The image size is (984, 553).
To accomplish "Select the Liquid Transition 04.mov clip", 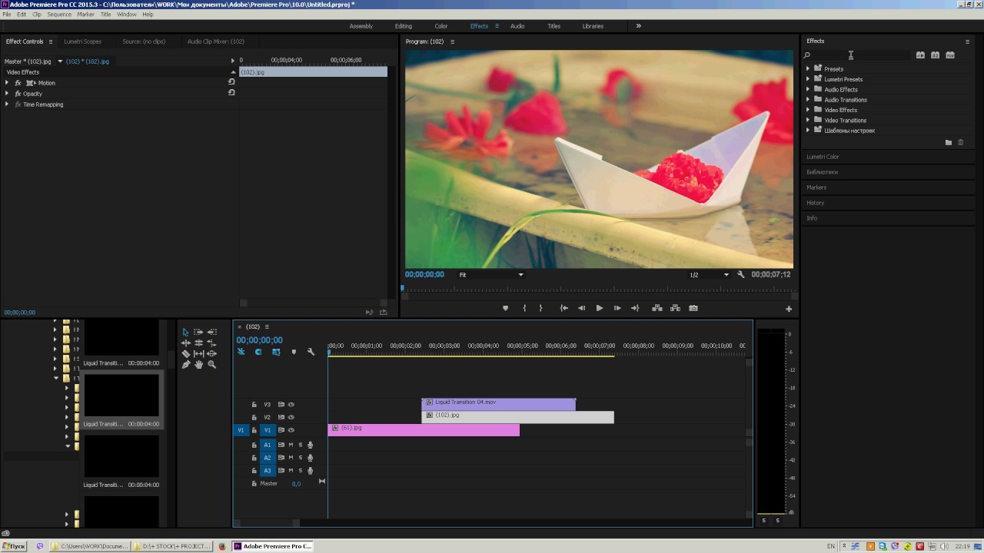I will pyautogui.click(x=498, y=403).
